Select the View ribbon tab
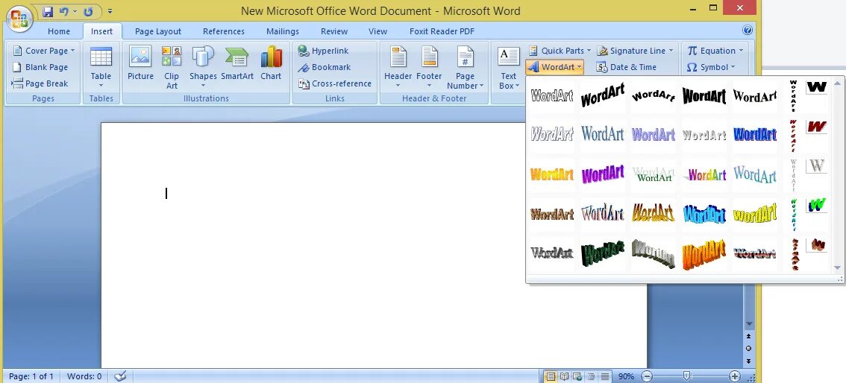 377,31
